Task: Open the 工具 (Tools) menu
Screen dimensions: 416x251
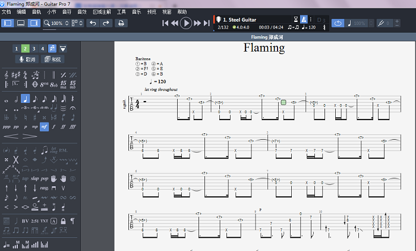Action: point(121,12)
